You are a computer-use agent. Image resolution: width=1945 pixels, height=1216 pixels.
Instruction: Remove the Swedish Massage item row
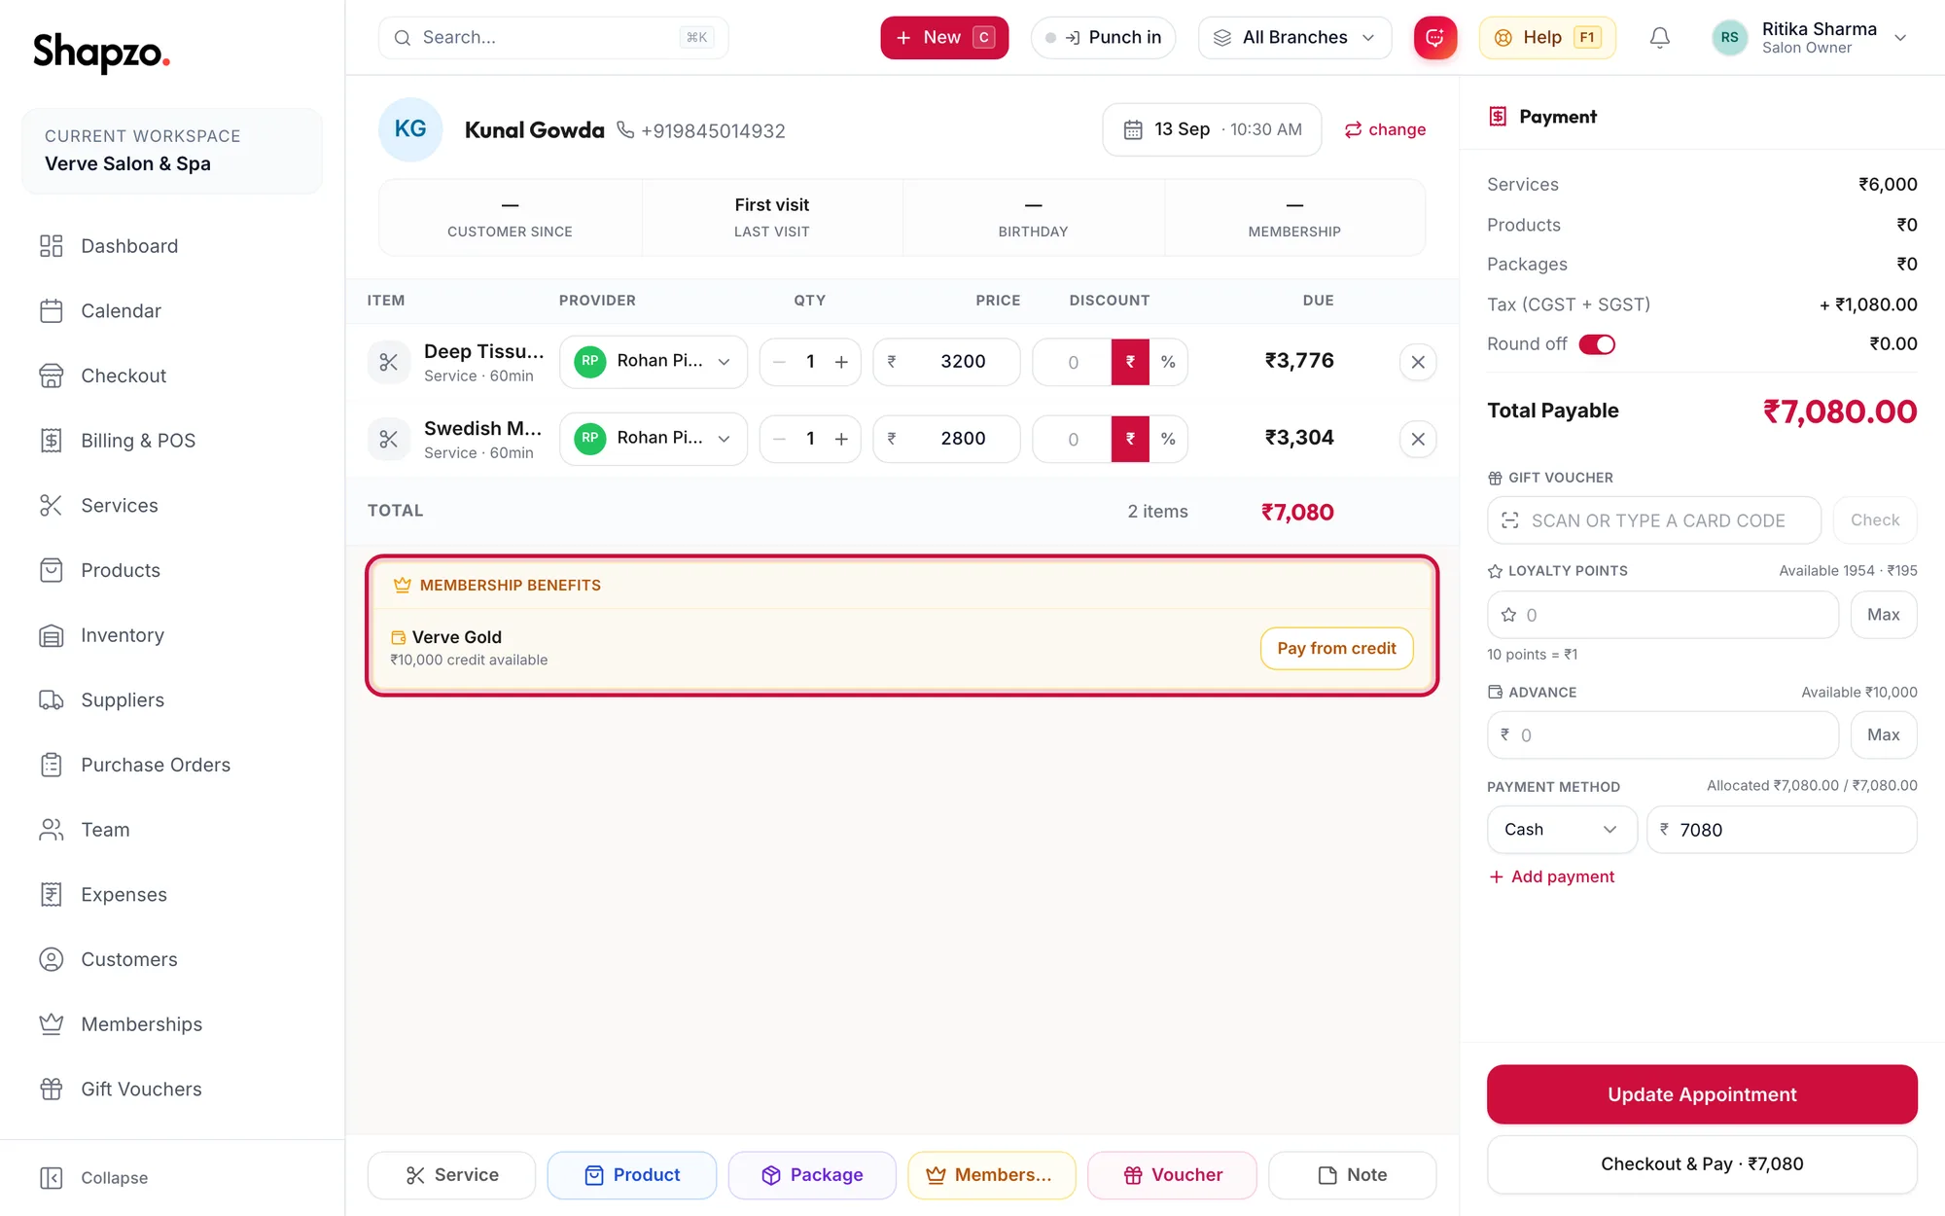pos(1418,439)
